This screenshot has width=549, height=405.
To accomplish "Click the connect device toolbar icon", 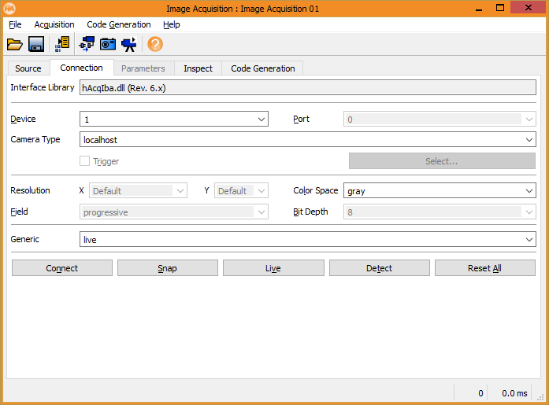I will [x=87, y=44].
